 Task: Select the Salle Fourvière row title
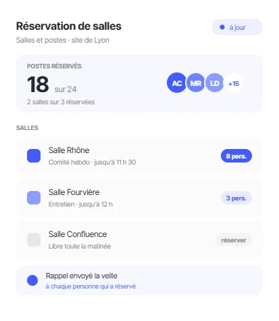point(74,192)
